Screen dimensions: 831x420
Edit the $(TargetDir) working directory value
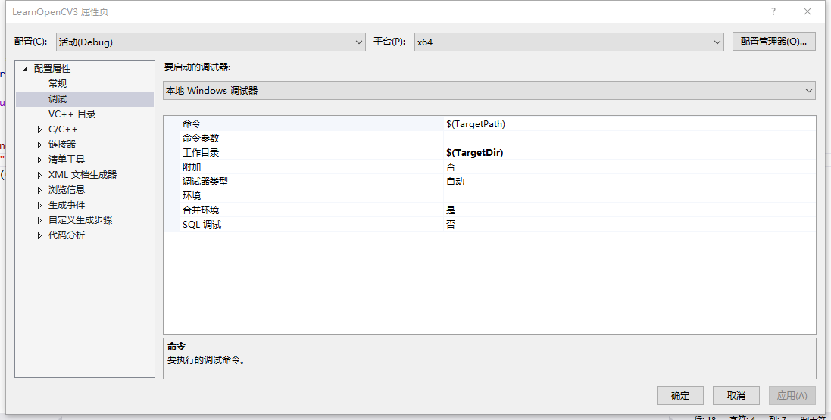click(629, 153)
